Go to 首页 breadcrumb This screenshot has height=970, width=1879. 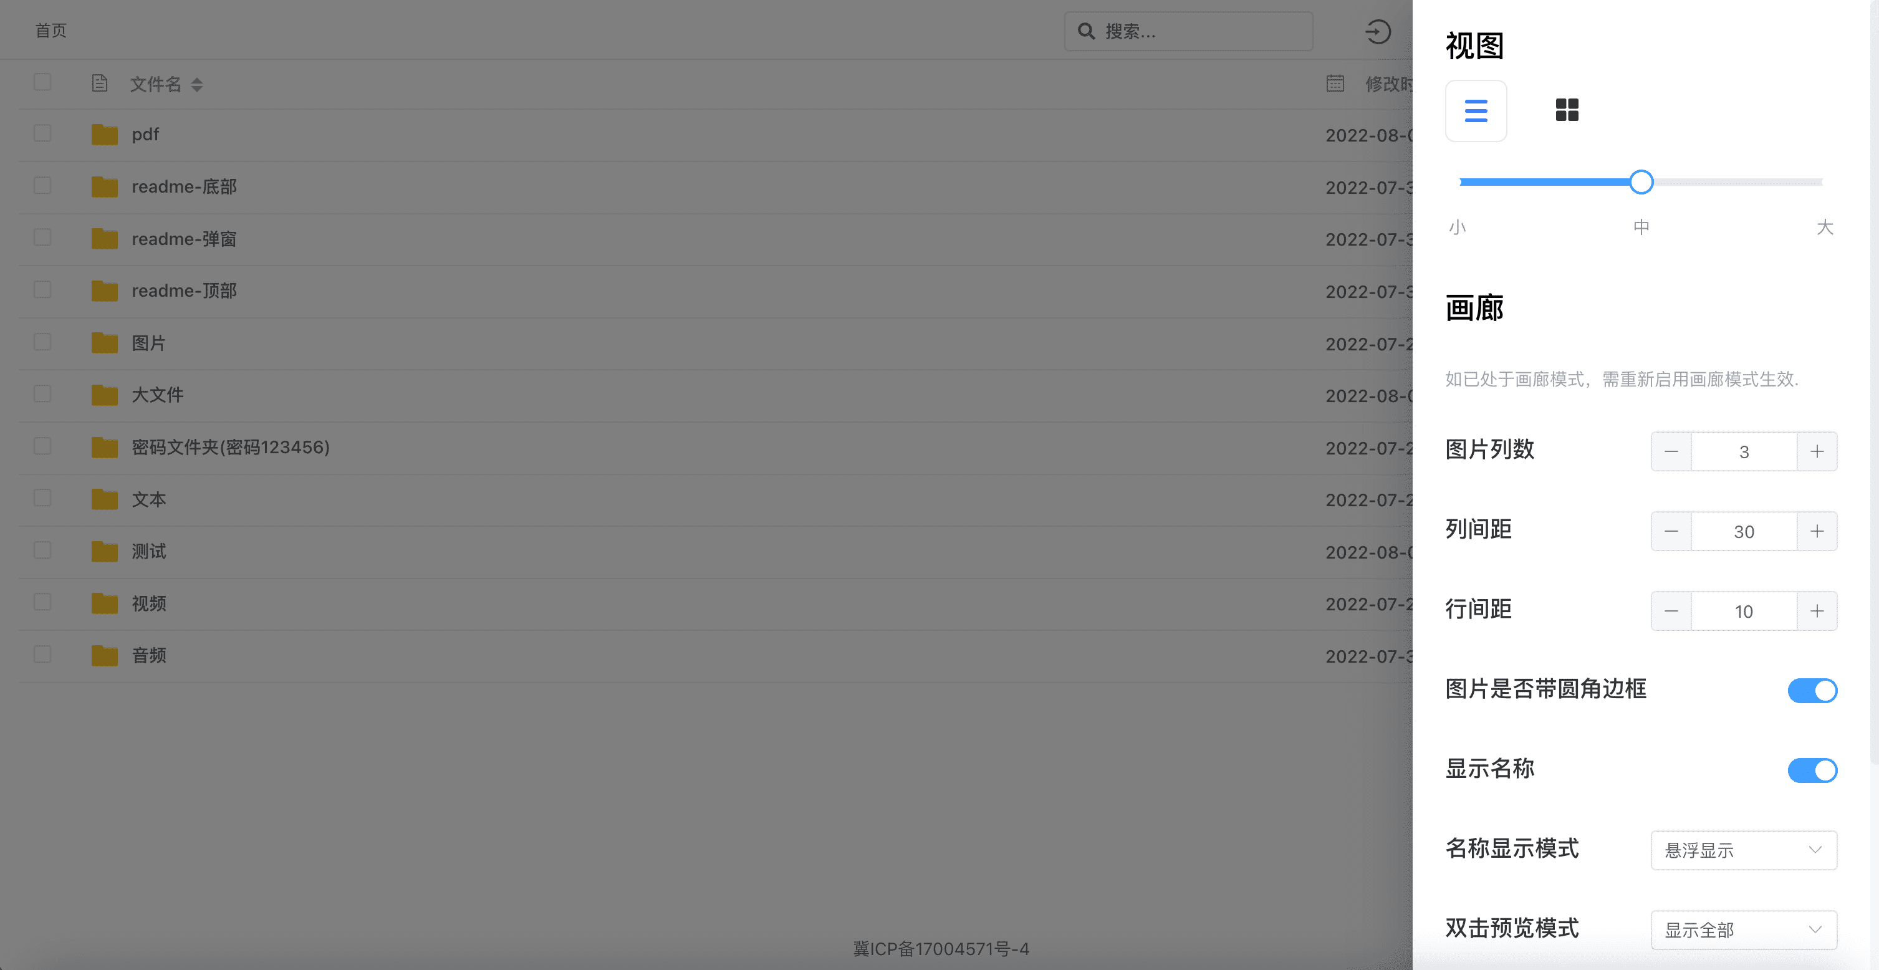coord(51,31)
